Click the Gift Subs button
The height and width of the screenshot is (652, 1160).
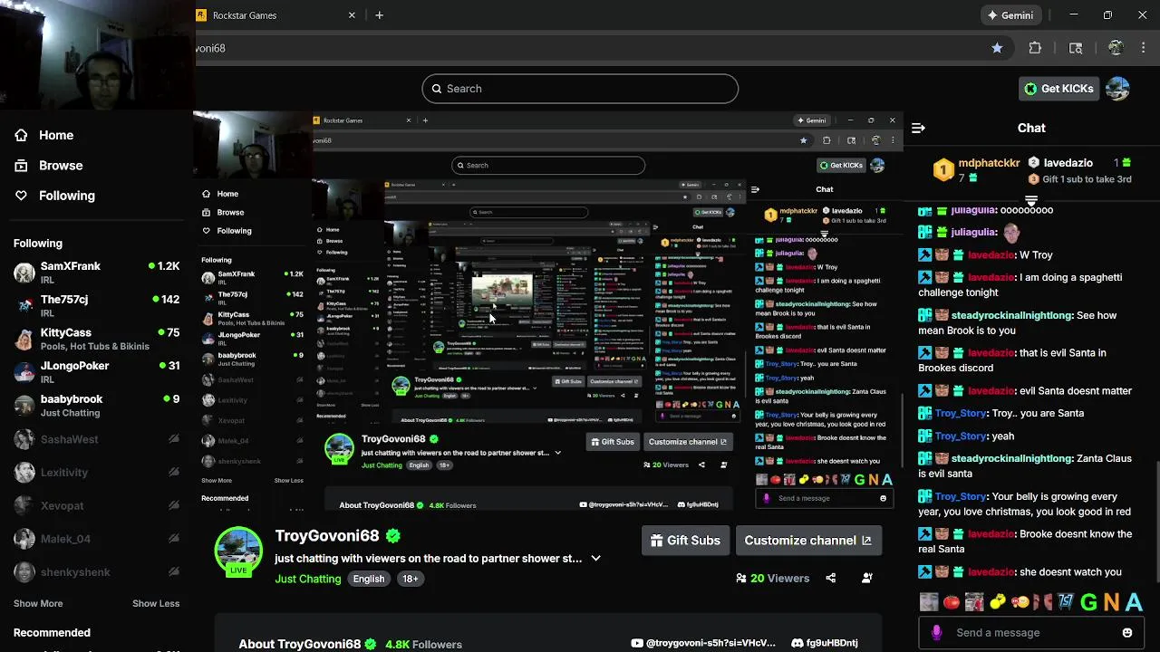[x=685, y=541]
